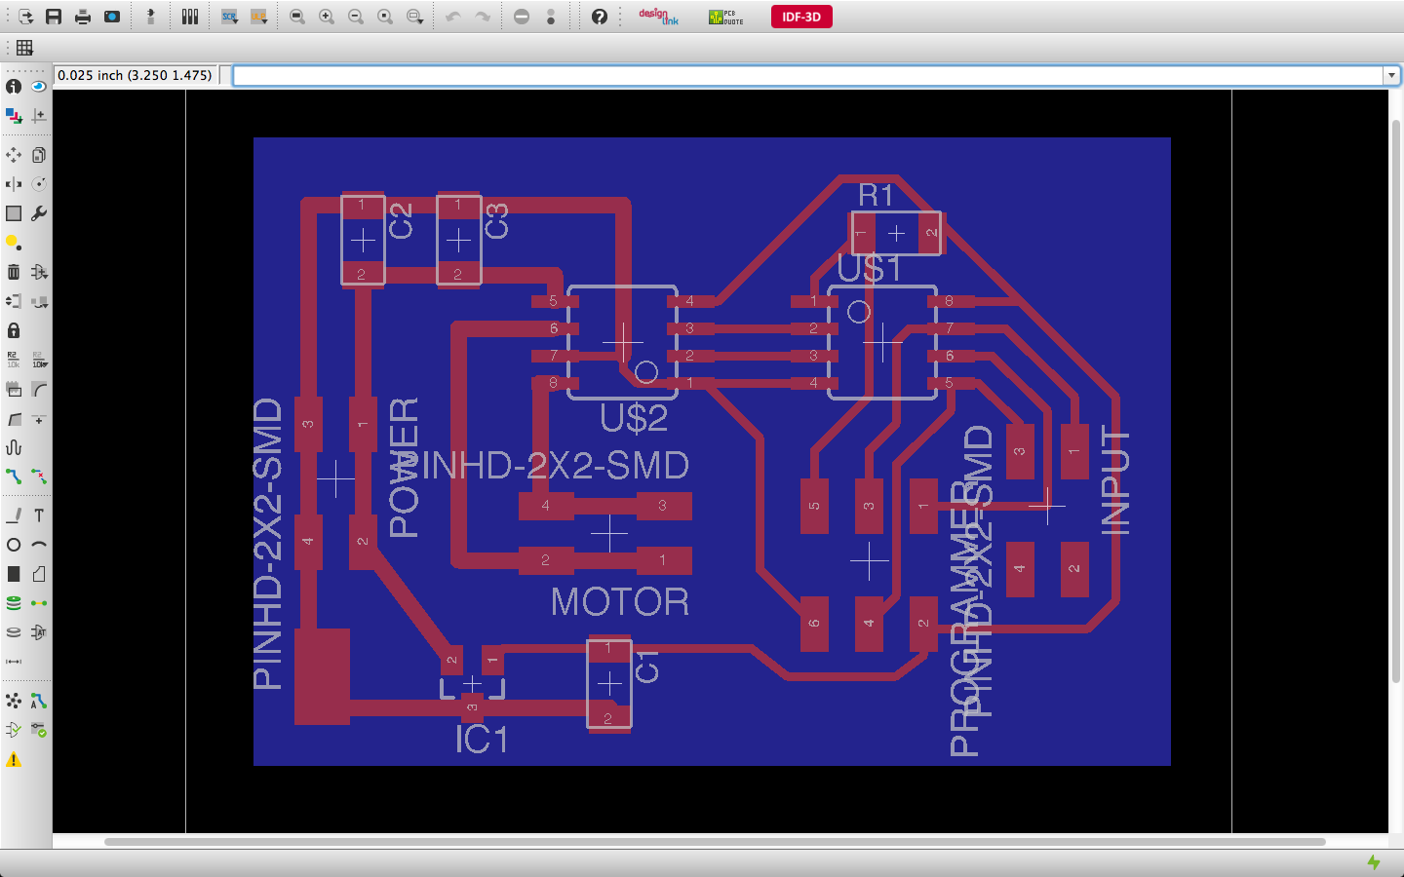The height and width of the screenshot is (877, 1404).
Task: Run the DRC check tool
Action: tap(39, 730)
